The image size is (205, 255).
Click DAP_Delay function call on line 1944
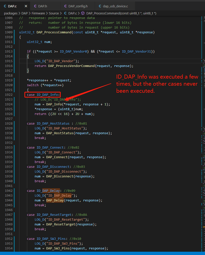(55, 200)
